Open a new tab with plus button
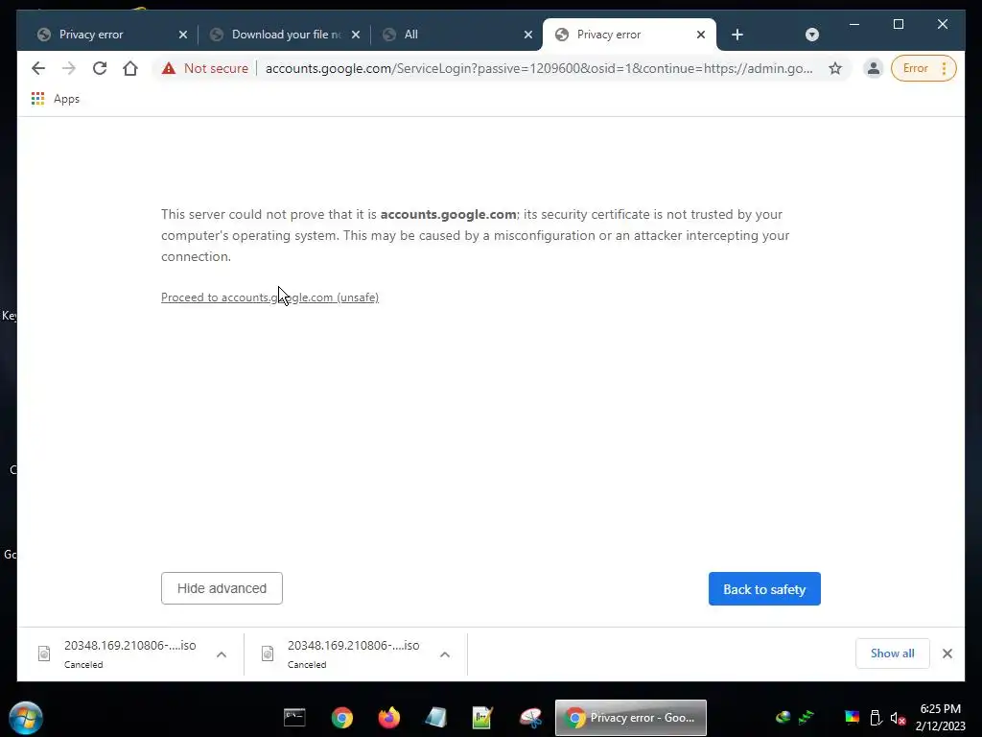982x737 pixels. (x=737, y=35)
